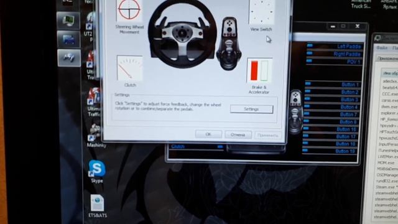Open the Skype desktop shortcut
The width and height of the screenshot is (398, 224).
point(97,172)
